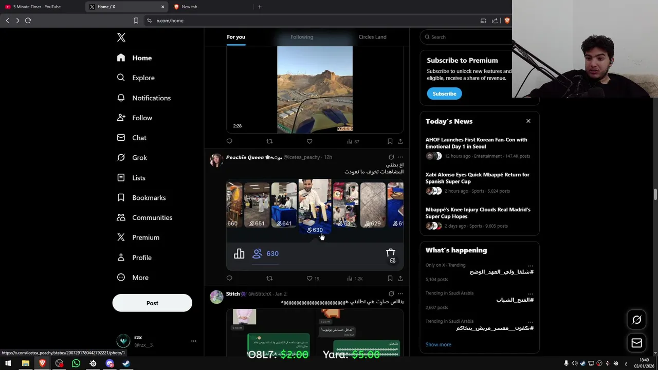Open options for third trending hashtag
The width and height of the screenshot is (658, 370).
click(x=531, y=322)
